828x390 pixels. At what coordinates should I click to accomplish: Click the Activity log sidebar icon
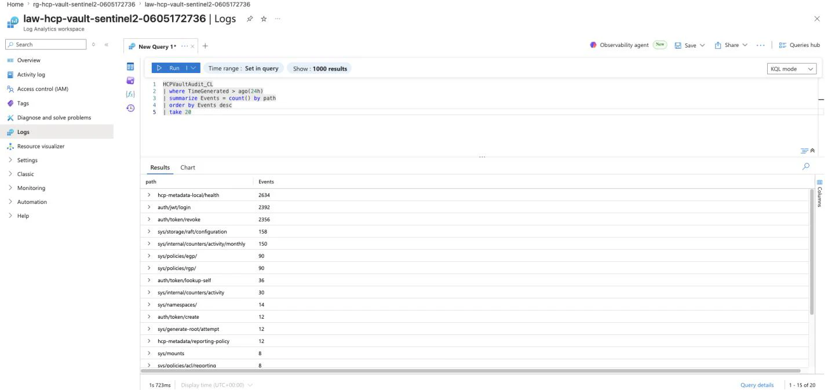click(x=10, y=75)
